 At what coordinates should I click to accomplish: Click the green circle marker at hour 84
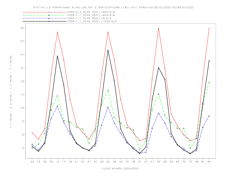click(209, 83)
